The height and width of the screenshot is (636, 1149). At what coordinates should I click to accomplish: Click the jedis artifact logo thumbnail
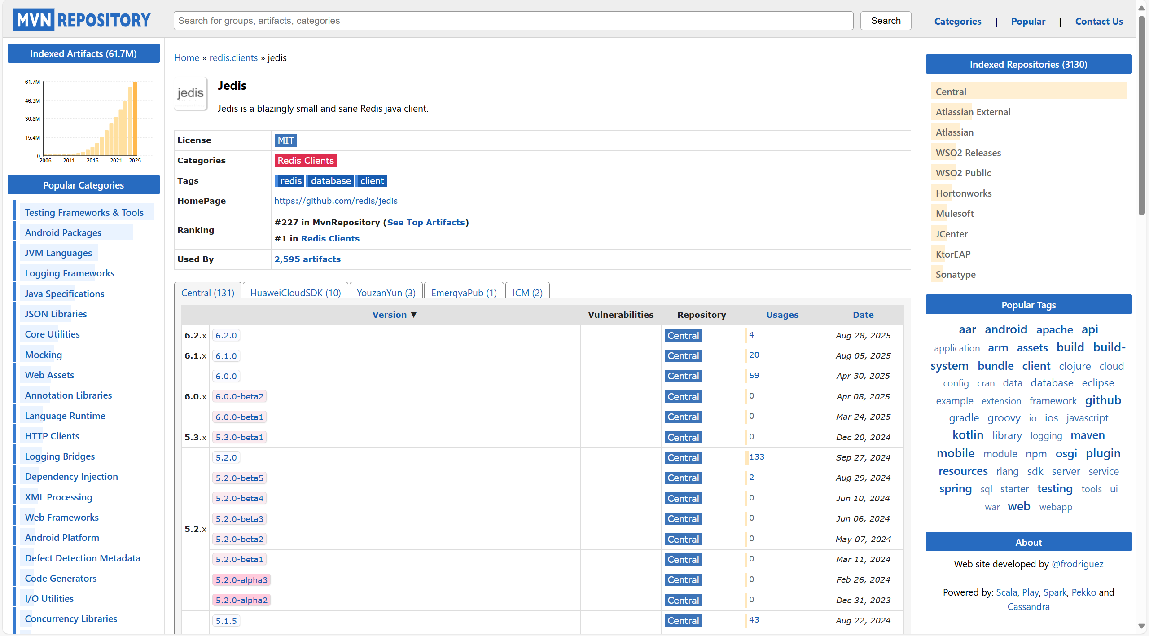point(191,93)
